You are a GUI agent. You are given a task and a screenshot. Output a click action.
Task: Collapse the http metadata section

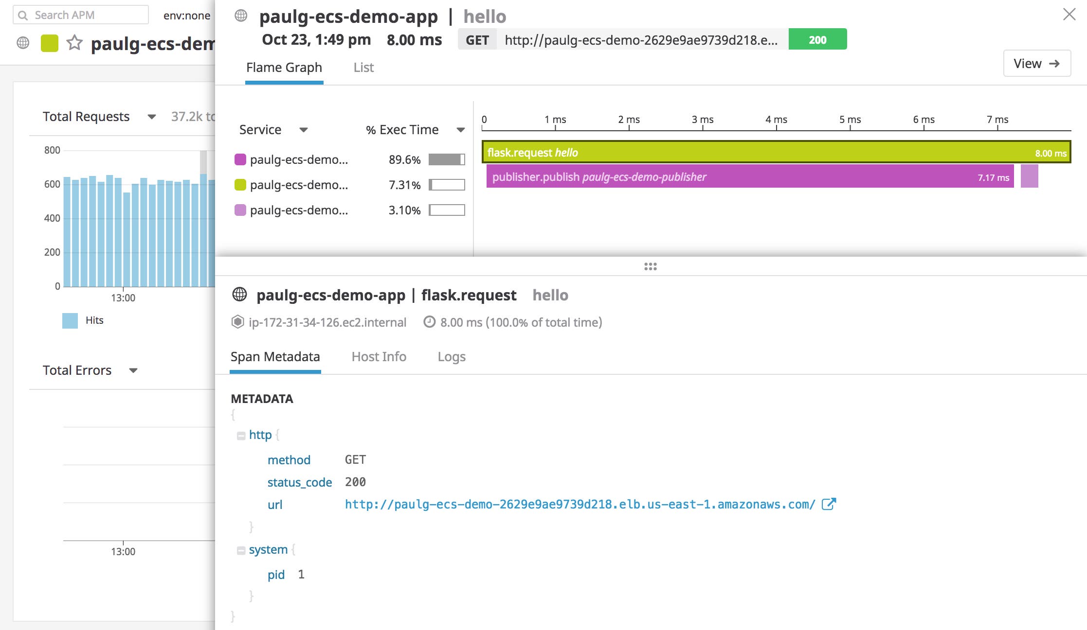tap(241, 435)
